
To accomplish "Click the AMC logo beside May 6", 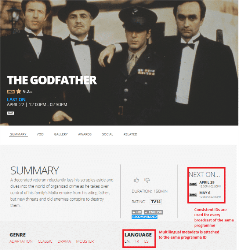I will pos(193,195).
